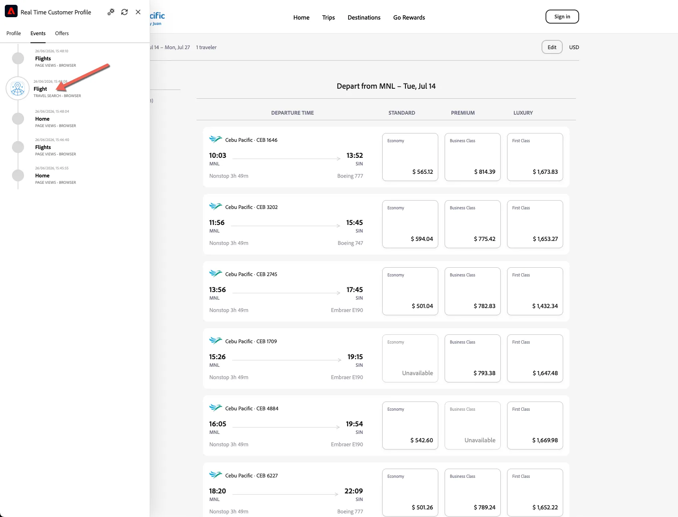Image resolution: width=678 pixels, height=517 pixels.
Task: Open the Real Time Customer Profile settings gears
Action: point(111,12)
